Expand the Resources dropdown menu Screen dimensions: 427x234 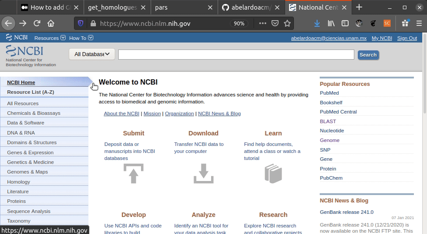[50, 38]
